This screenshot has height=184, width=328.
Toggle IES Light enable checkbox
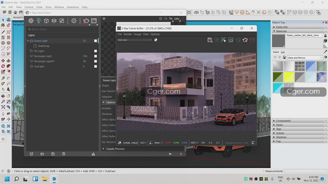(95, 51)
